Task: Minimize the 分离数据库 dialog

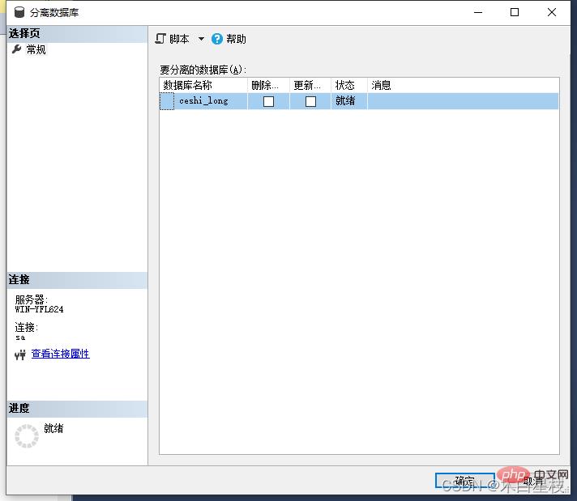Action: click(x=478, y=12)
